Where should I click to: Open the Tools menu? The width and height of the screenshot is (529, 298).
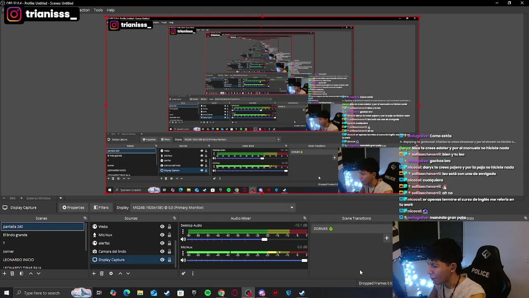[x=98, y=10]
